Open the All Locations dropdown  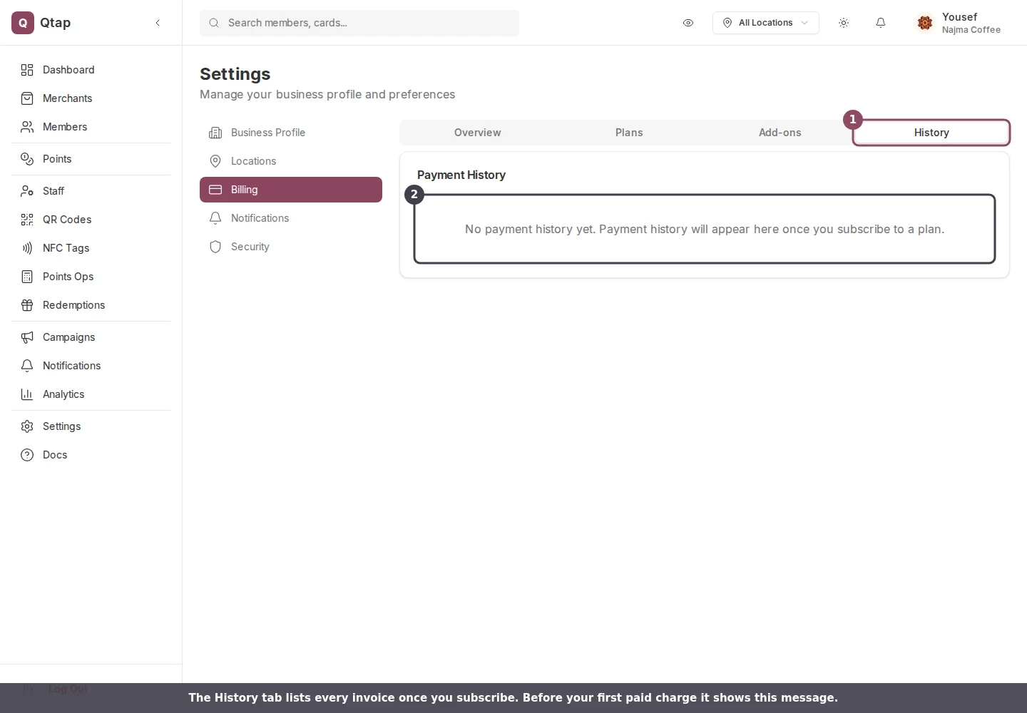(x=766, y=23)
